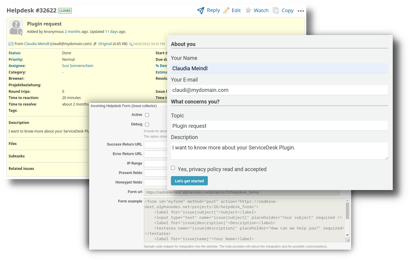Enable the Active checkbox
Image resolution: width=410 pixels, height=260 pixels.
click(x=147, y=115)
